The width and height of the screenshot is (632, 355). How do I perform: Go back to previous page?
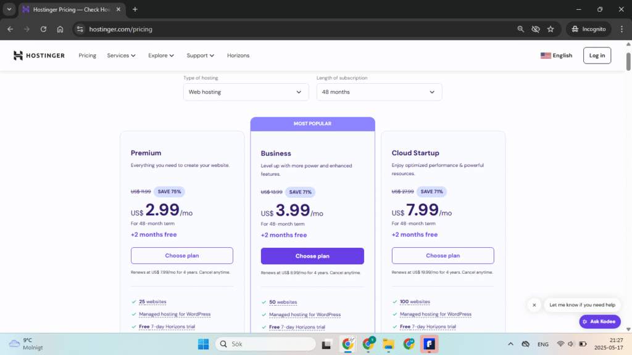click(x=10, y=29)
